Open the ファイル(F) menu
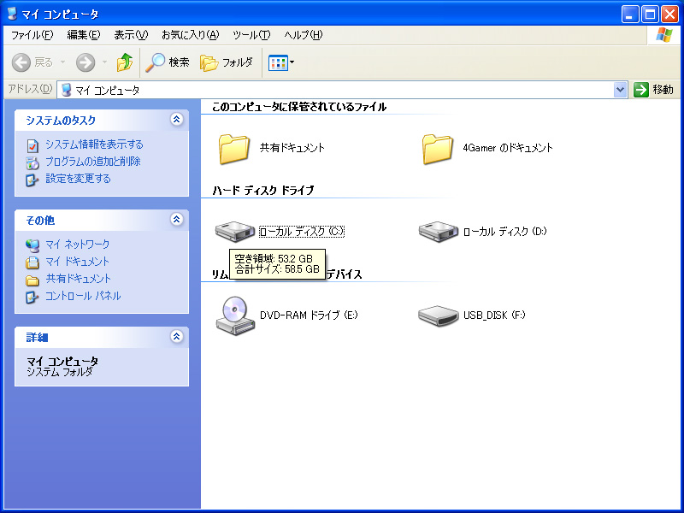The image size is (684, 513). coord(32,35)
